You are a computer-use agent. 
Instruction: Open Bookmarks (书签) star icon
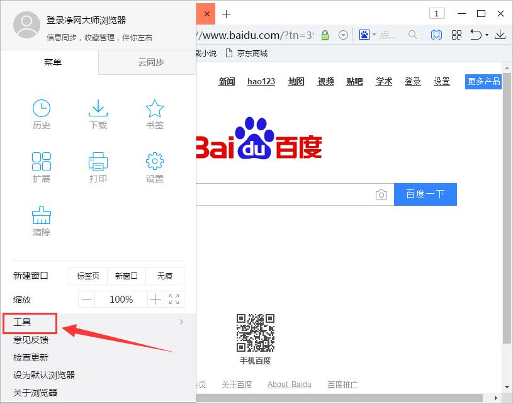click(x=155, y=114)
